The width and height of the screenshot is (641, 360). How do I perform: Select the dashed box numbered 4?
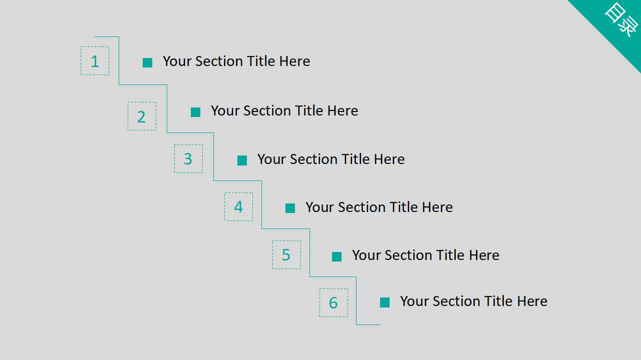point(238,207)
